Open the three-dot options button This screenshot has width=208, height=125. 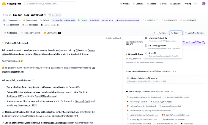point(154,33)
